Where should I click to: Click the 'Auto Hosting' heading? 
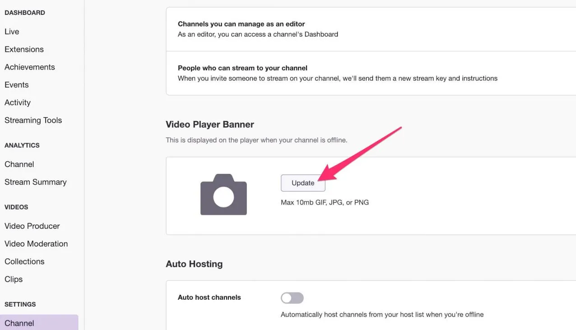click(194, 264)
